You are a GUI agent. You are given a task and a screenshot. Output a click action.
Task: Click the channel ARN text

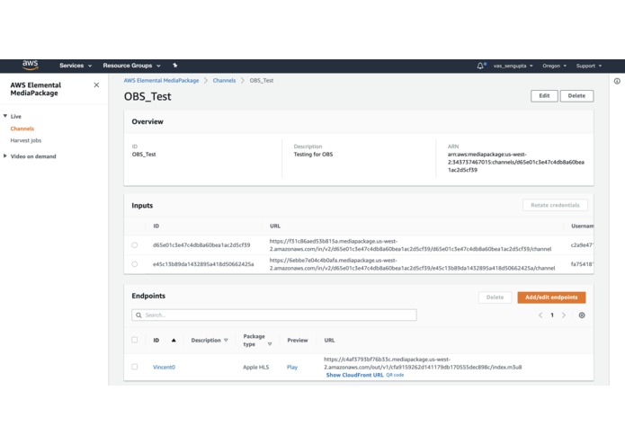coord(516,162)
